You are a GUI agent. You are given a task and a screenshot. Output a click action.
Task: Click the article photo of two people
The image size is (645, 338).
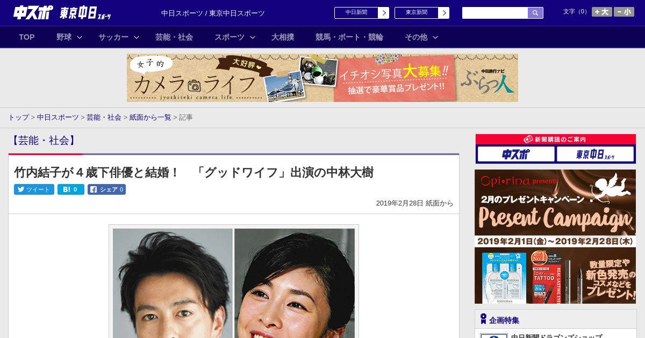[234, 283]
